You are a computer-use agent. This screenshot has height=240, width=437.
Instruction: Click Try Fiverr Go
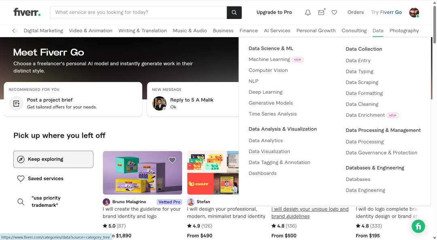point(386,12)
